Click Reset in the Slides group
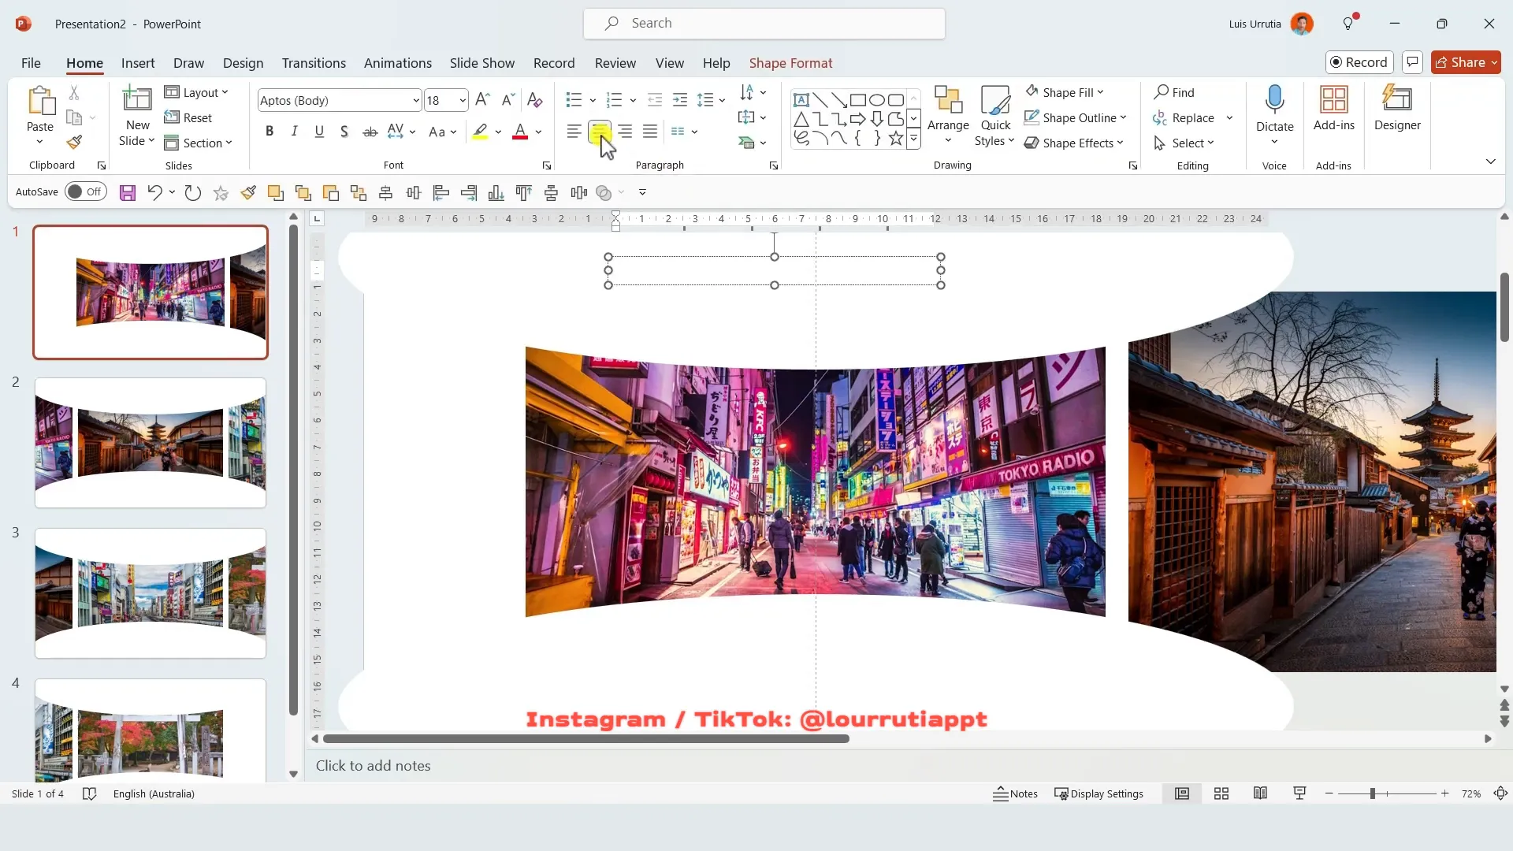 pos(188,117)
